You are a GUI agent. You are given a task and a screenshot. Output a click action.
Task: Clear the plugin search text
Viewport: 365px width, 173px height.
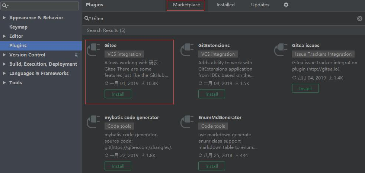(x=359, y=19)
